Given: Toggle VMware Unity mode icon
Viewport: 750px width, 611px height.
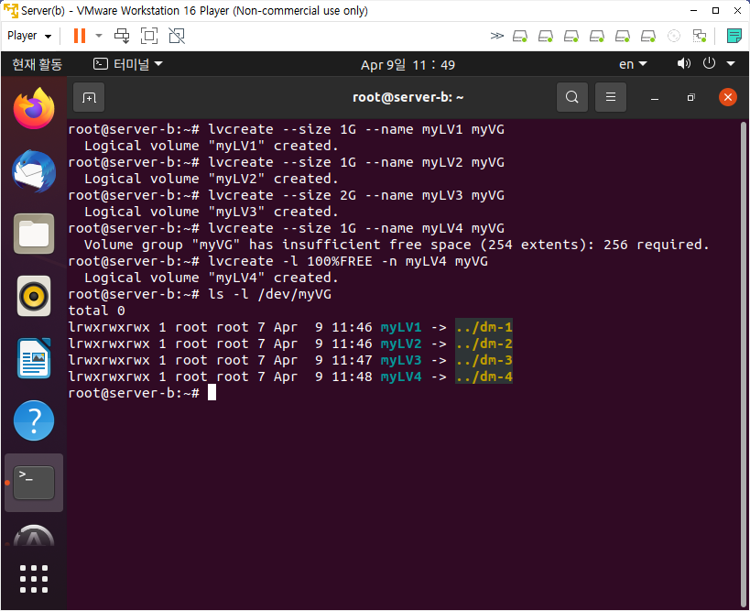Looking at the screenshot, I should click(x=177, y=36).
